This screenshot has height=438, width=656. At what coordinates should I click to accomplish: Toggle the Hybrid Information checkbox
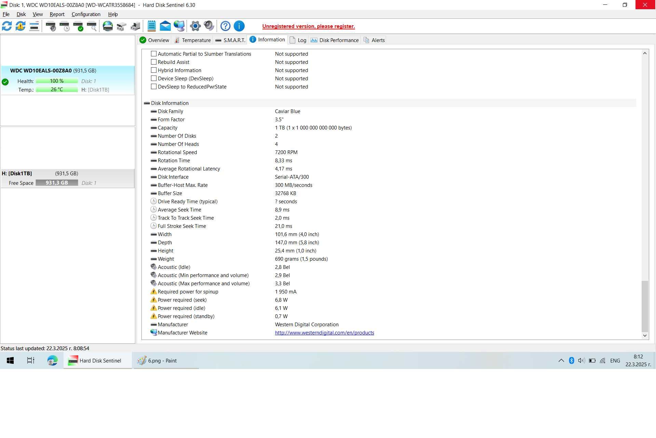(x=154, y=70)
